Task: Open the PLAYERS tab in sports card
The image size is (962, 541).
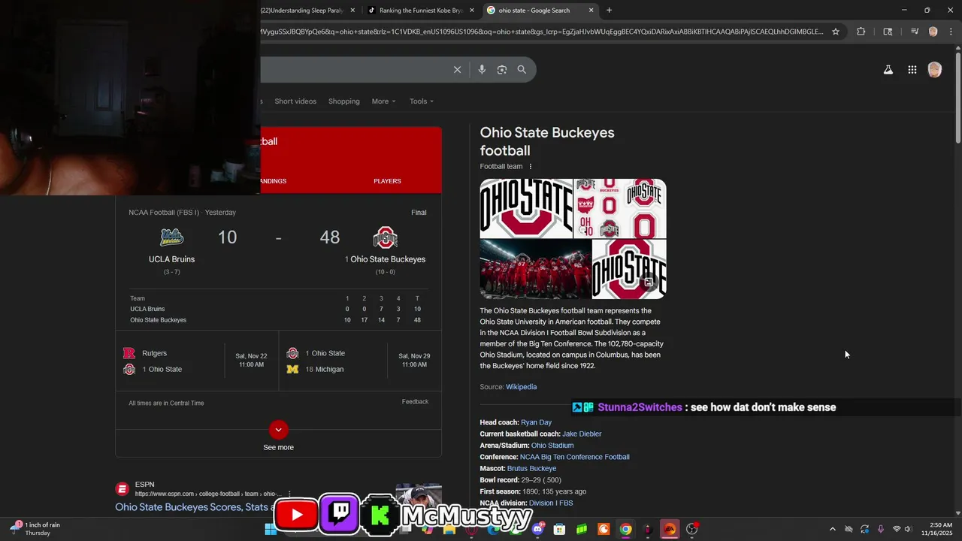Action: (x=387, y=181)
